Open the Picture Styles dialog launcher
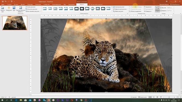 point(127,14)
